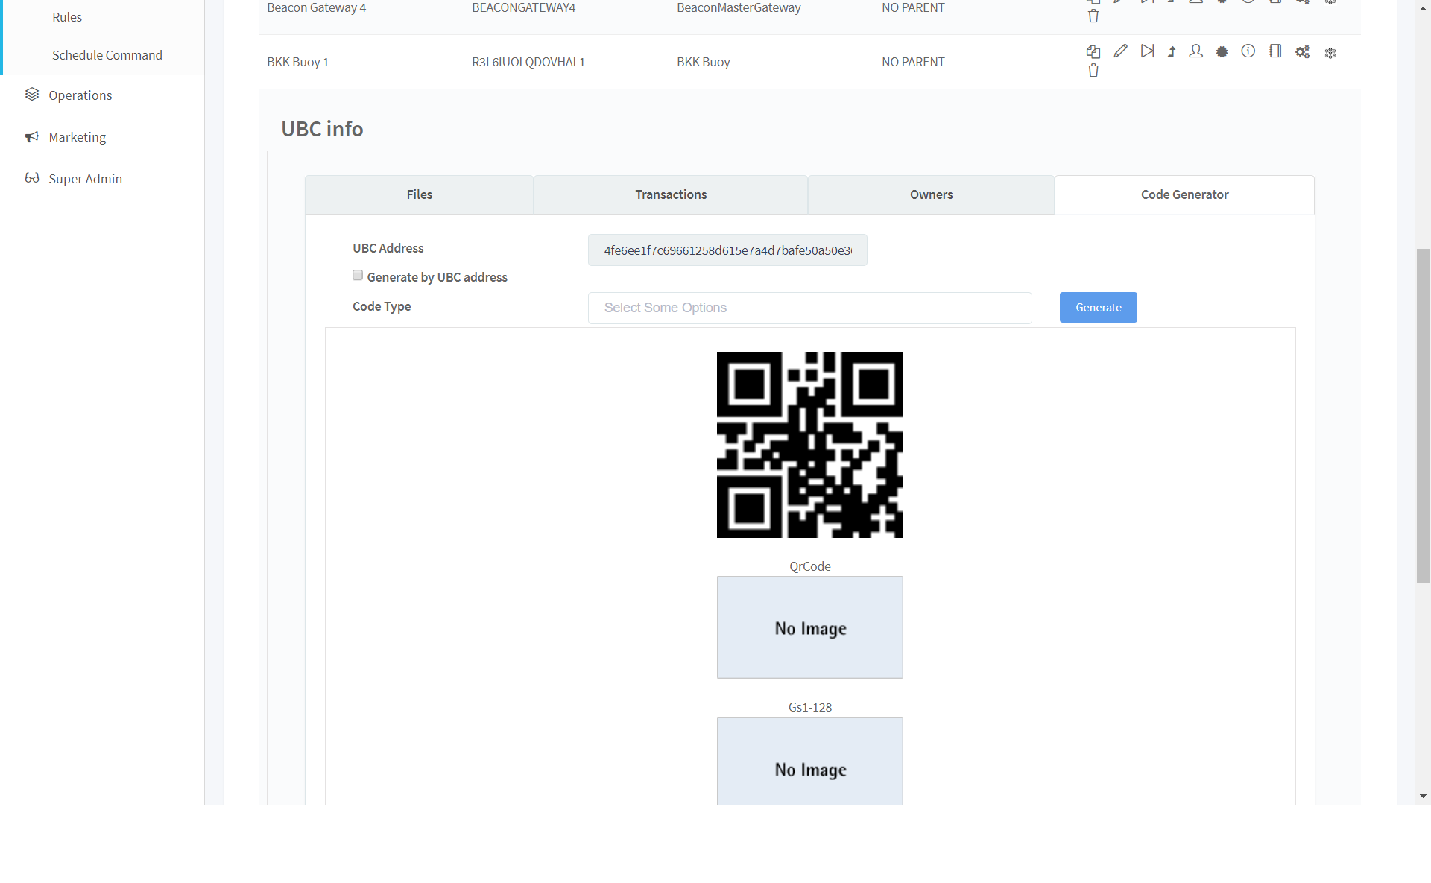Enable Generate by UBC address checkbox
Image resolution: width=1431 pixels, height=883 pixels.
[x=358, y=276]
